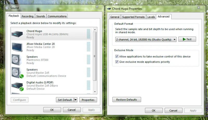Click the device list scroll down arrow
The image size is (208, 120).
(x=95, y=92)
